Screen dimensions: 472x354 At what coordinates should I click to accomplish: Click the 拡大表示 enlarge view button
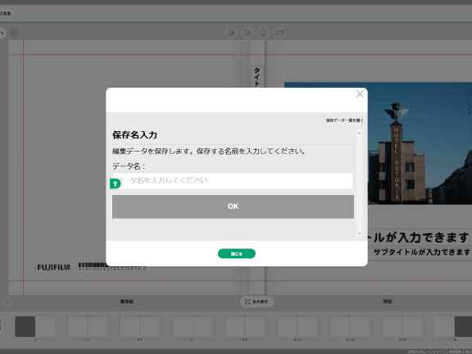(257, 302)
